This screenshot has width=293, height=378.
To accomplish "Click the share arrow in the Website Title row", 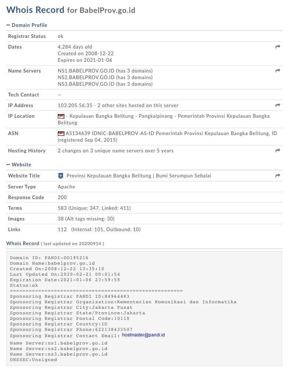I will click(278, 176).
